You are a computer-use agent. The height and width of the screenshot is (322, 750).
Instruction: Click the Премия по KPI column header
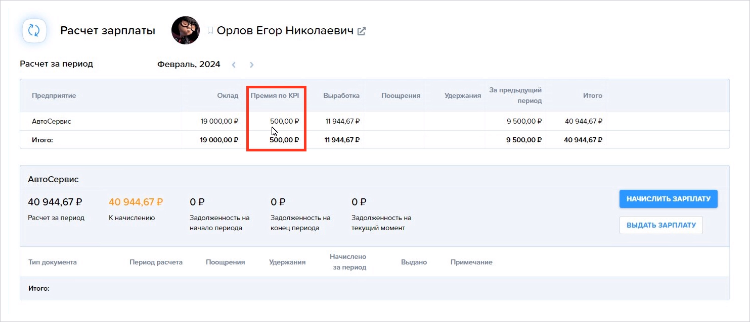[275, 95]
